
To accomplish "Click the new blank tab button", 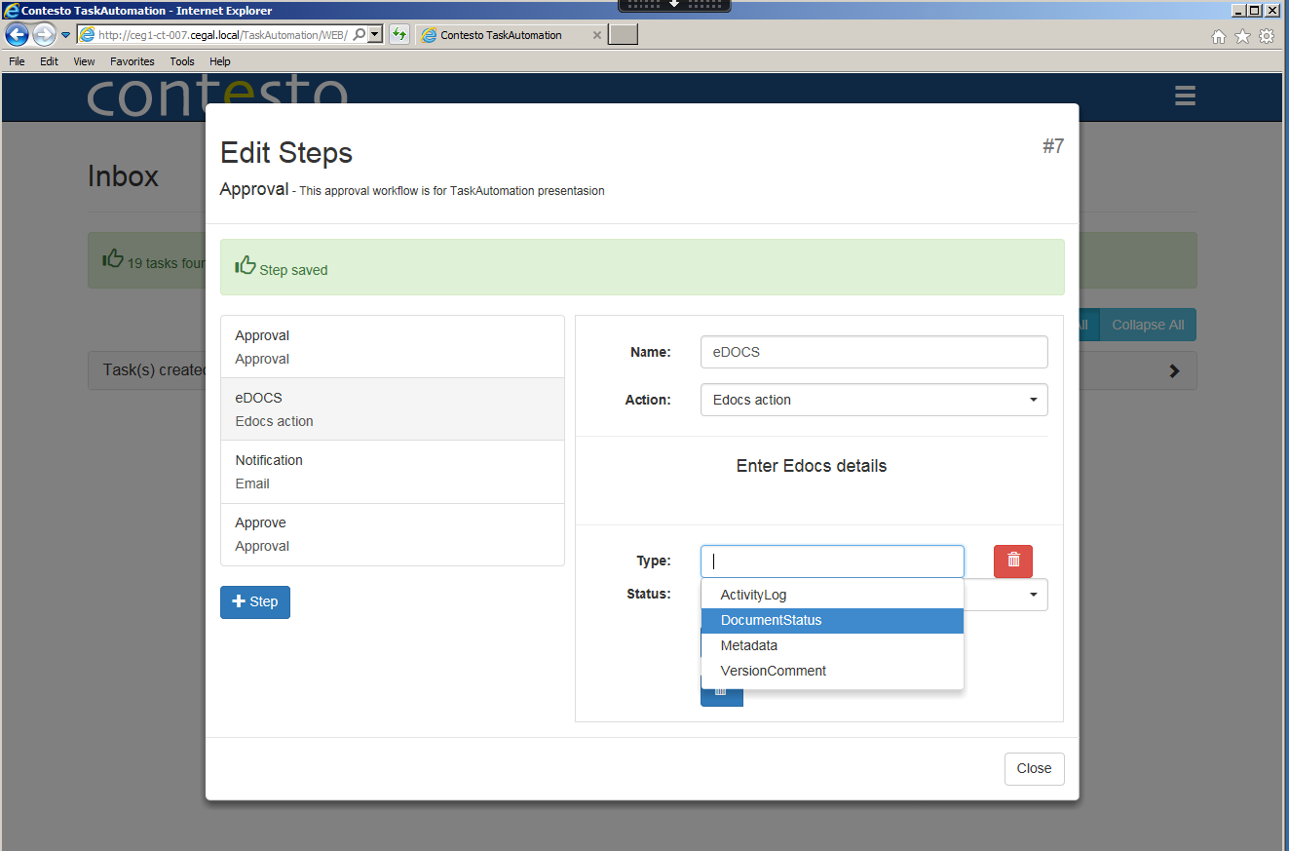I will point(624,35).
